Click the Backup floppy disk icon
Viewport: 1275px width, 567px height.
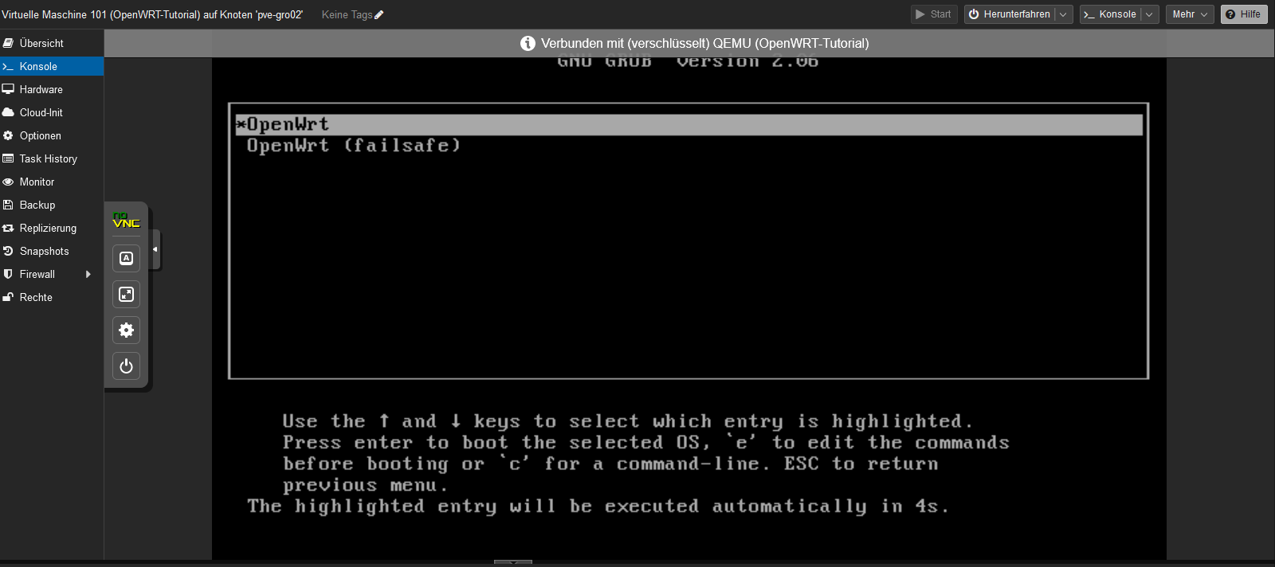[8, 205]
